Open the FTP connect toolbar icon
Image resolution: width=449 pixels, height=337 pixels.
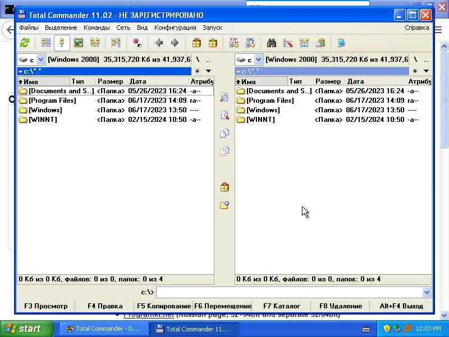[234, 43]
